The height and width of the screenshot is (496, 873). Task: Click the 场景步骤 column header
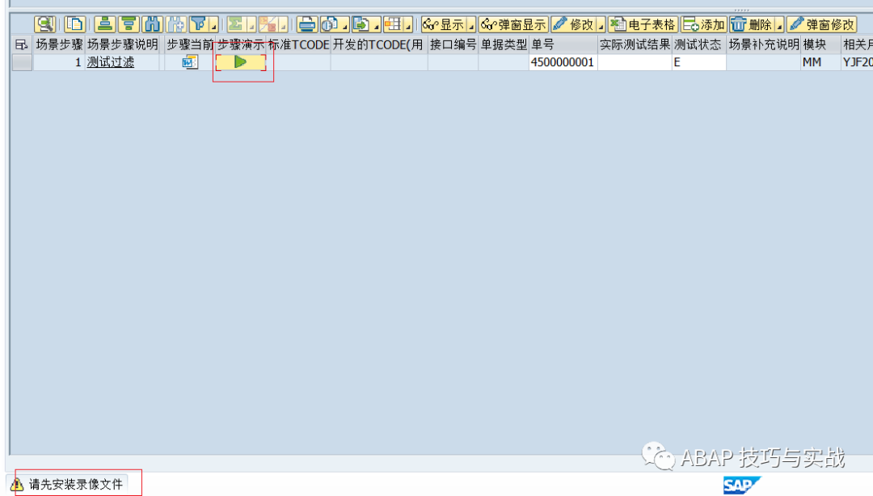(x=59, y=44)
